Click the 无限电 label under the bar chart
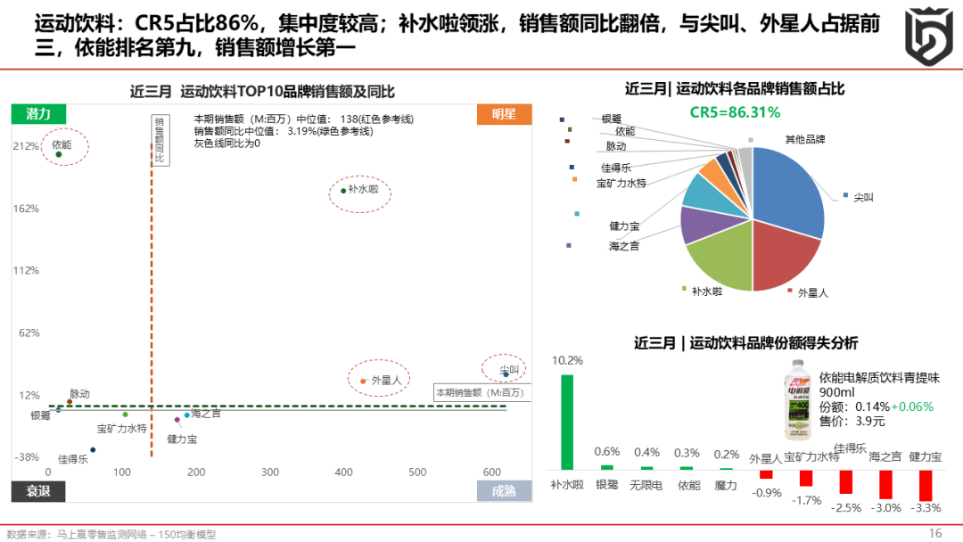The height and width of the screenshot is (542, 963). 646,485
